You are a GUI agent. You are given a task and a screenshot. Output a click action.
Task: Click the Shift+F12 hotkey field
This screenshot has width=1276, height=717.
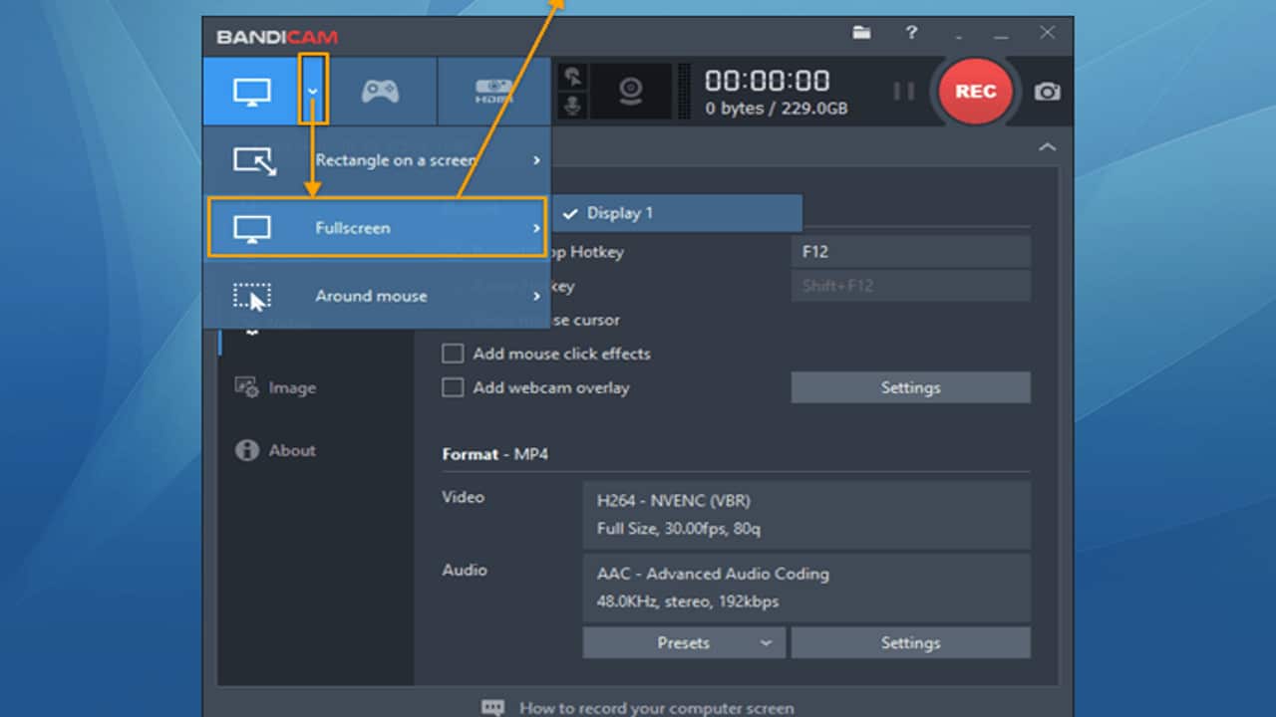910,286
